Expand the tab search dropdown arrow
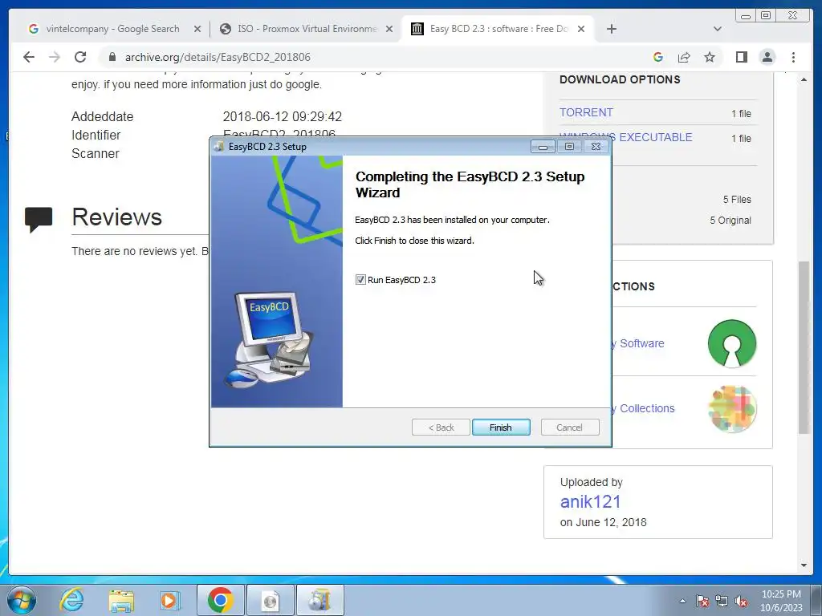822x616 pixels. click(717, 29)
